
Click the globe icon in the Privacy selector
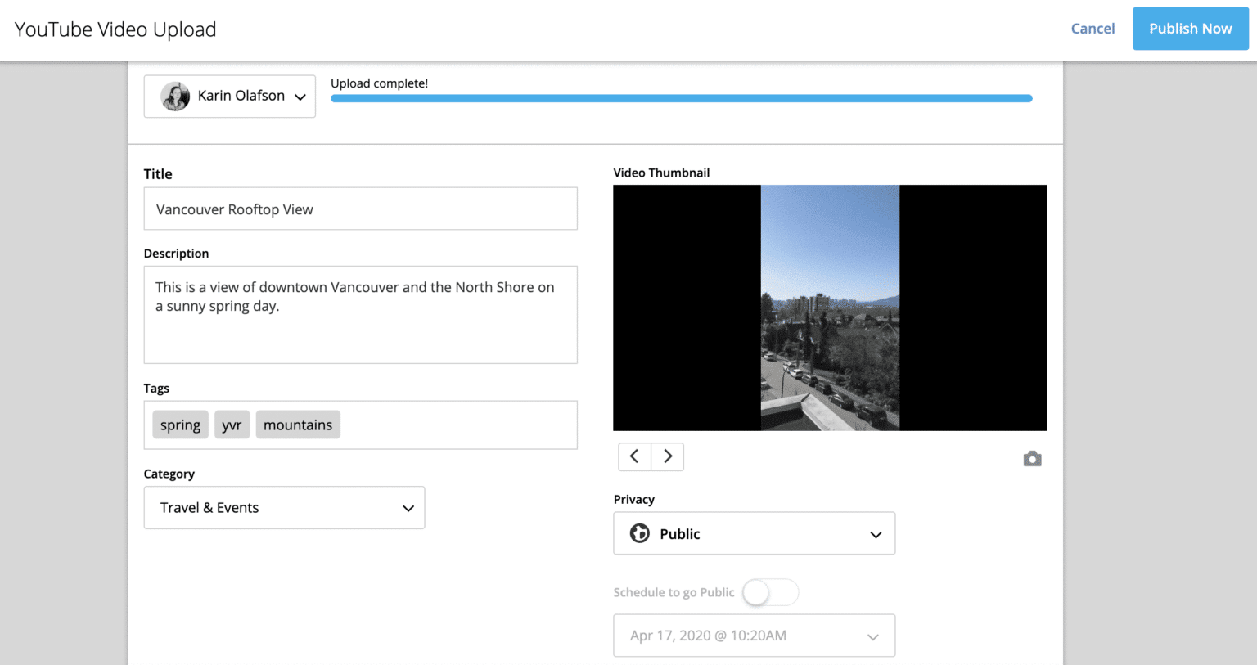pyautogui.click(x=639, y=533)
